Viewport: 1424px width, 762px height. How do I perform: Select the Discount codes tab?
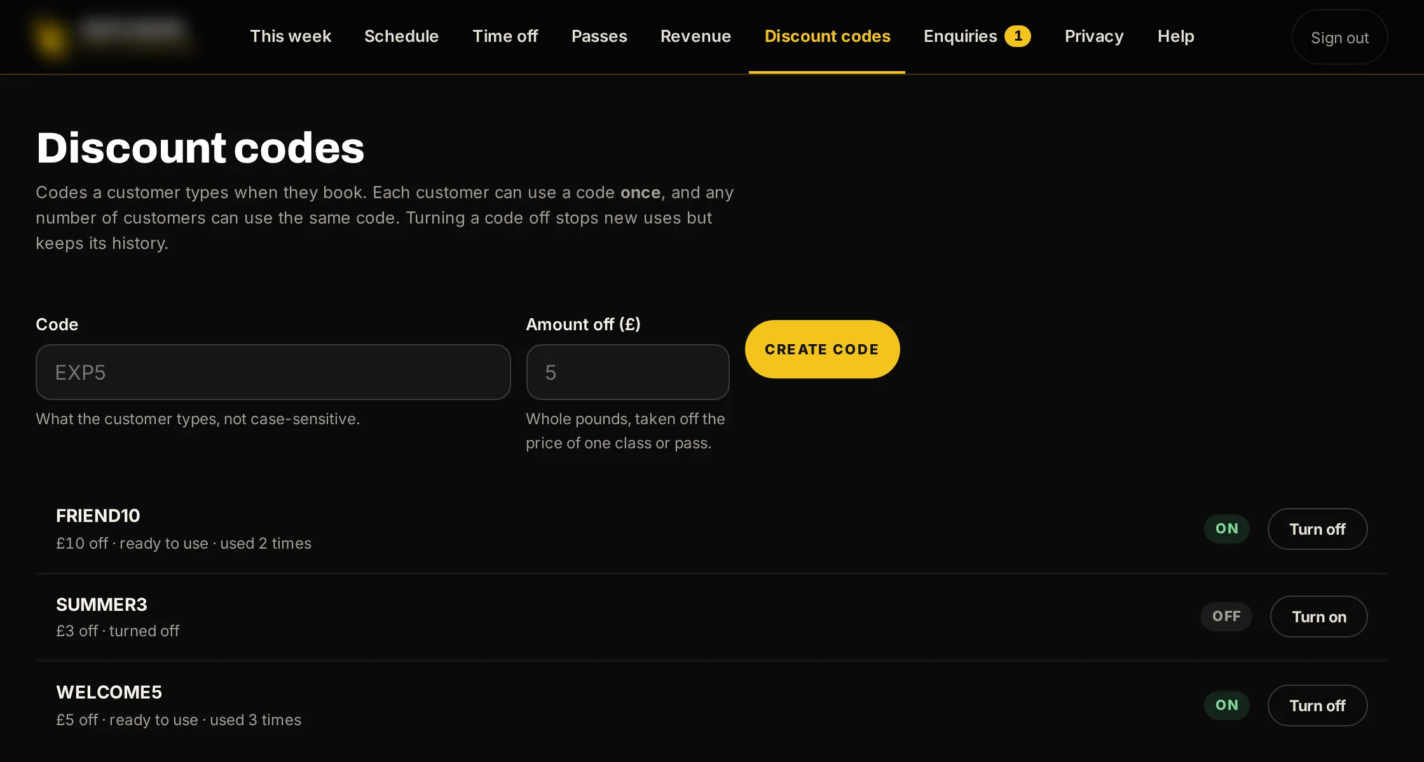pyautogui.click(x=827, y=36)
